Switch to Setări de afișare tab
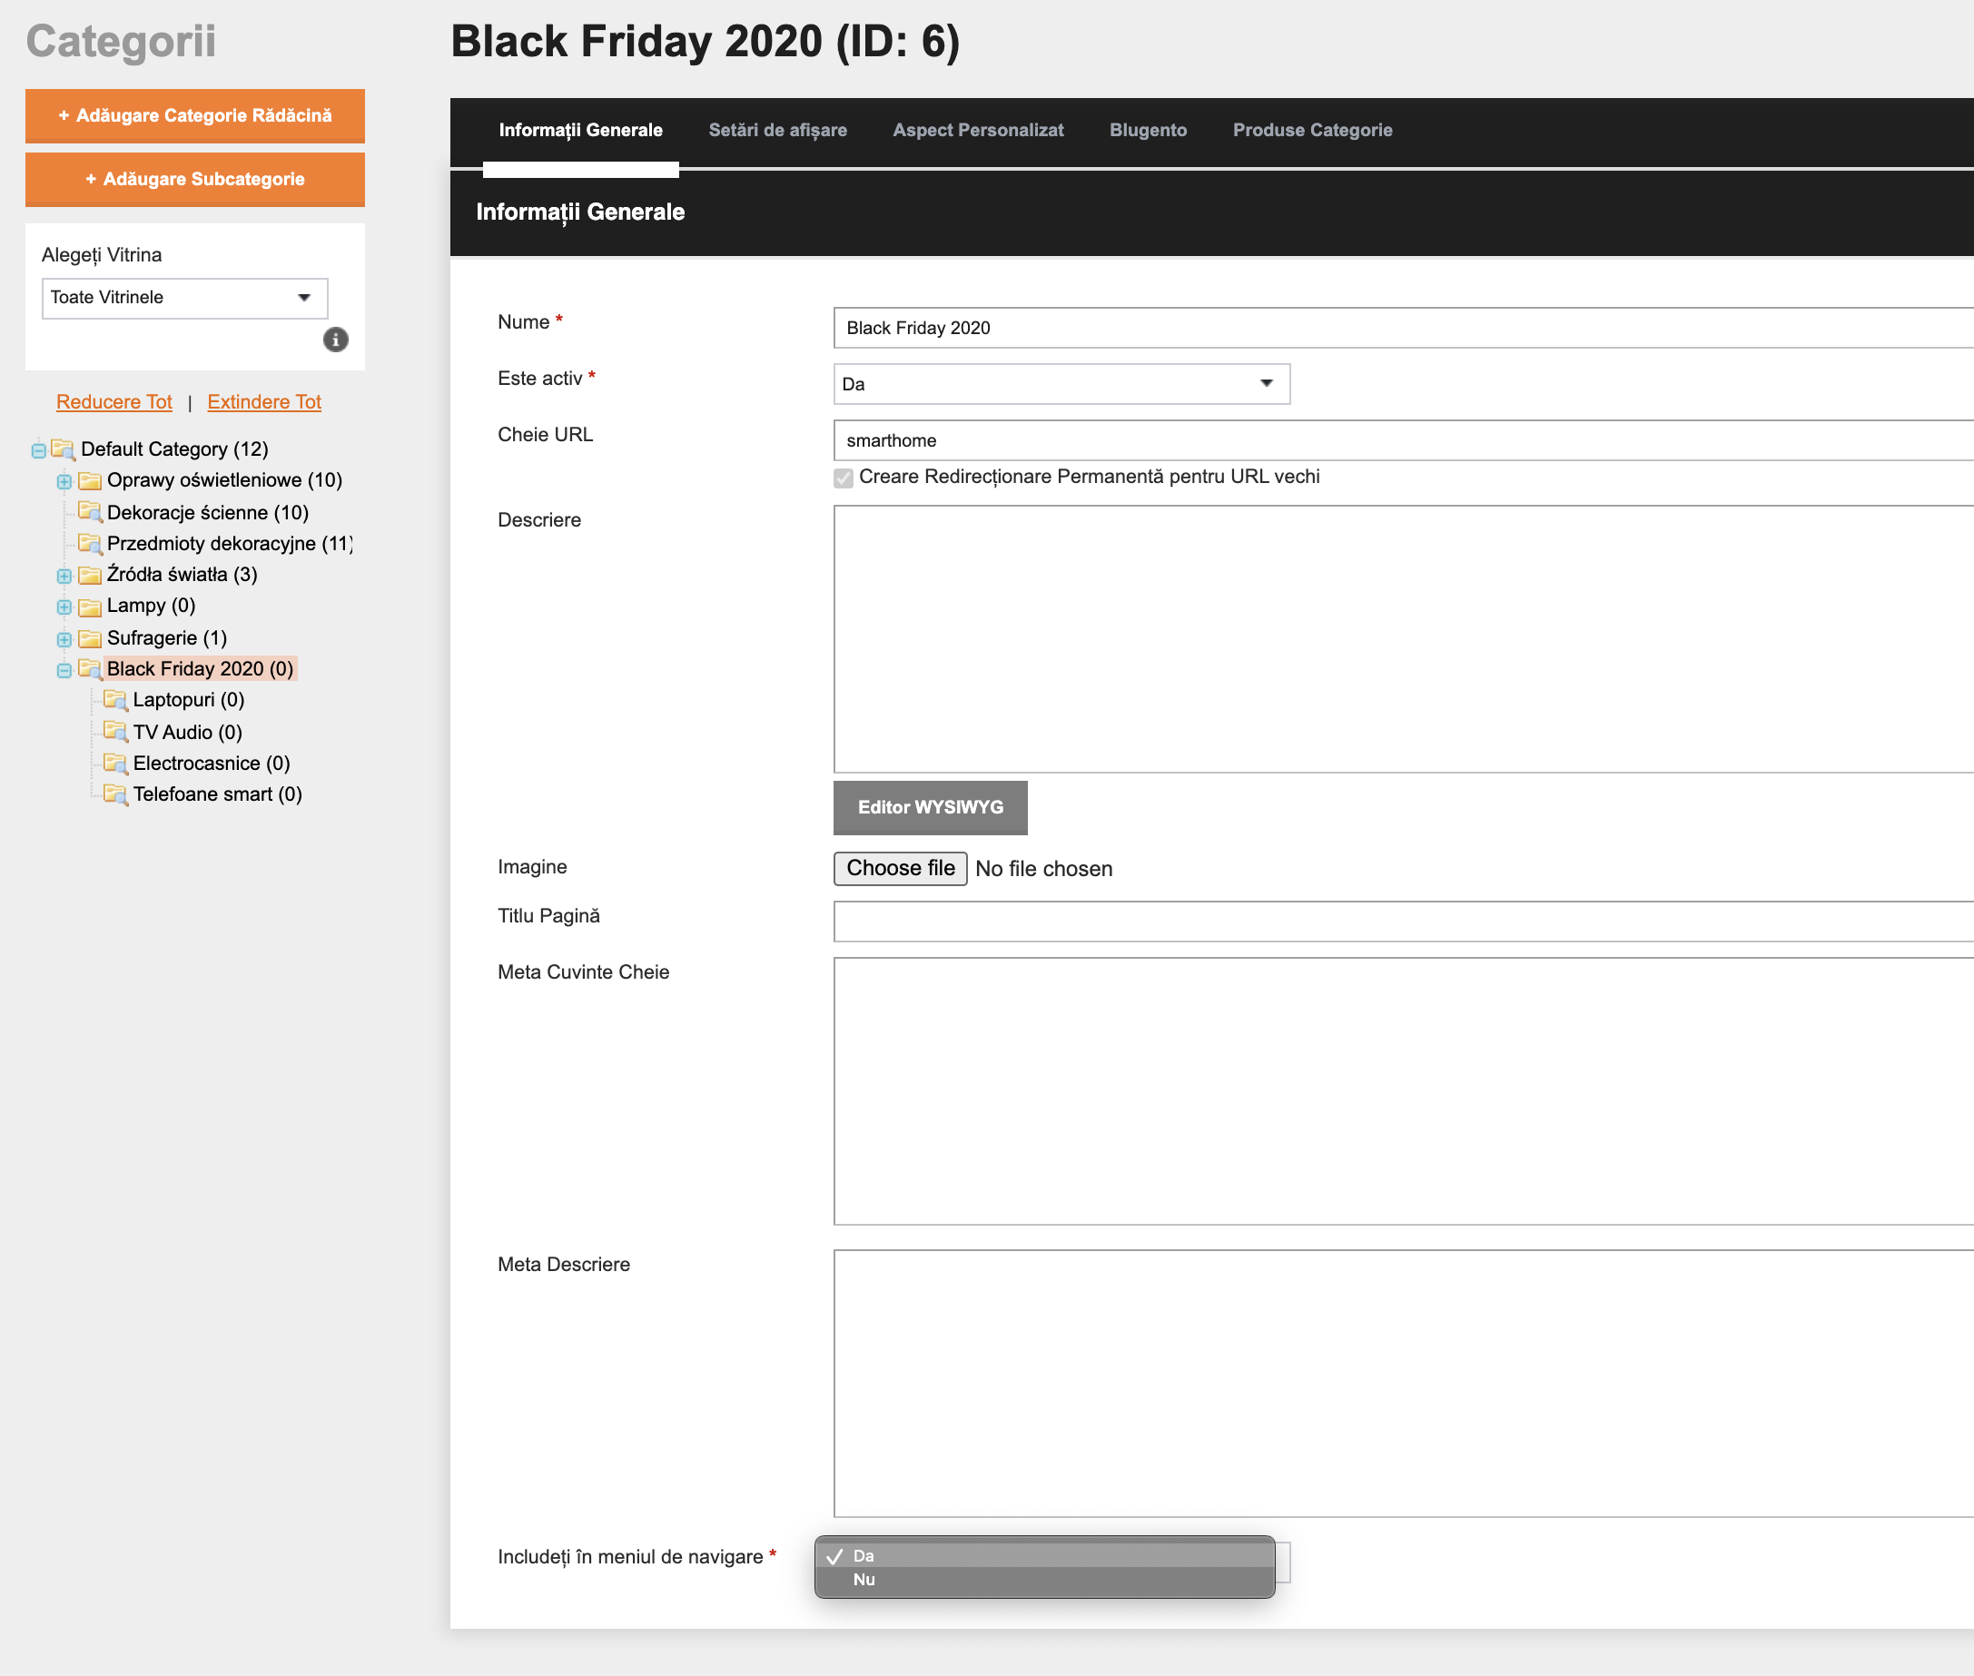The height and width of the screenshot is (1676, 1974). coord(777,130)
